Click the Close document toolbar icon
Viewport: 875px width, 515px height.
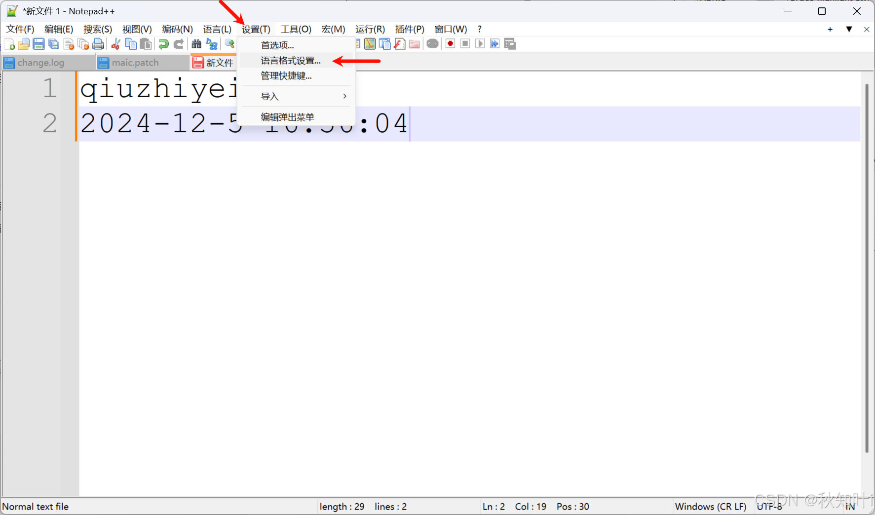point(69,44)
